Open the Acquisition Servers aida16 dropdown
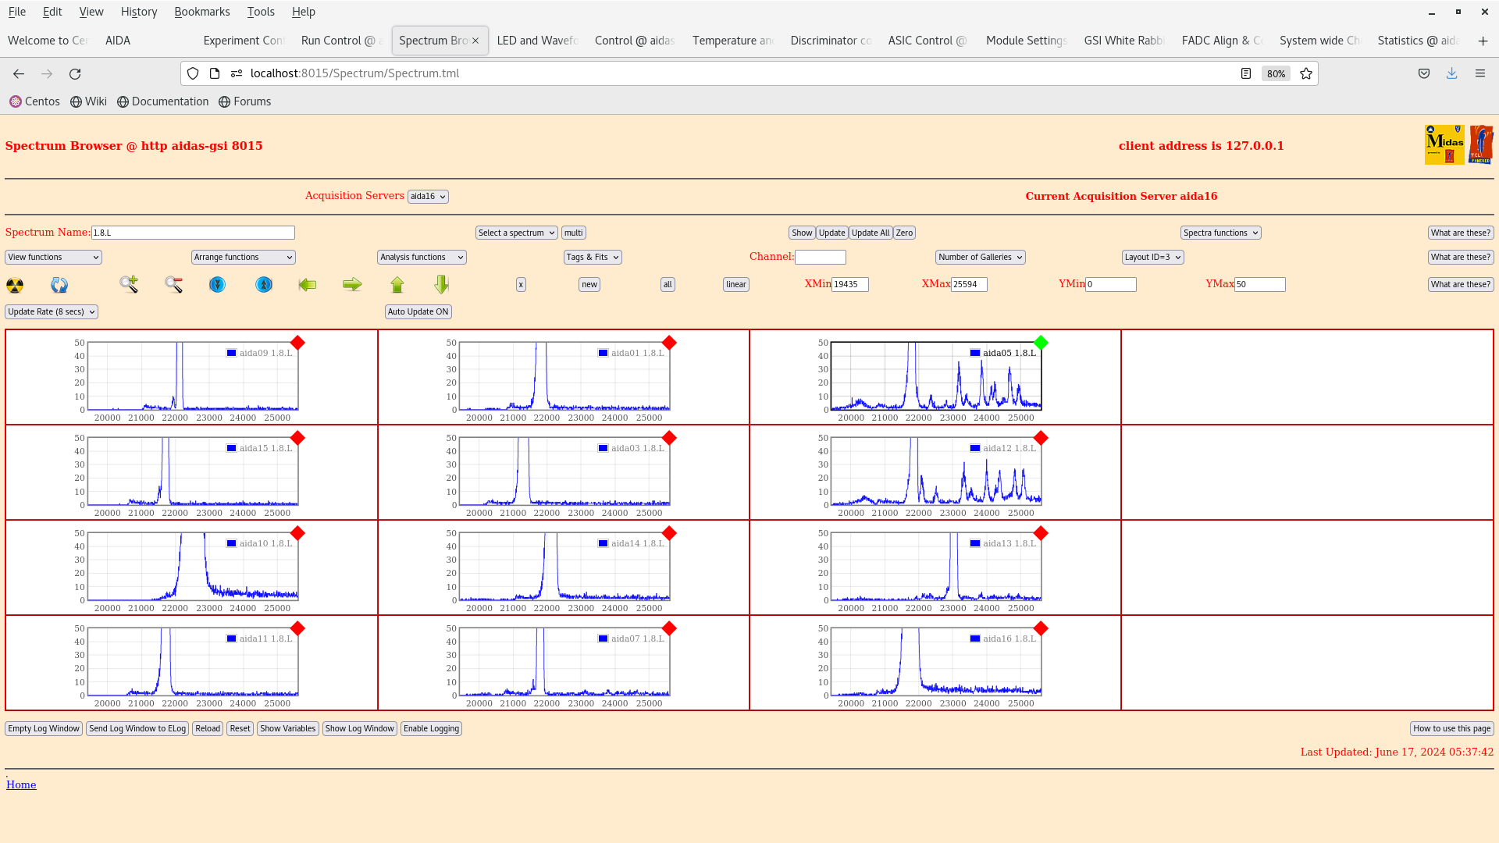 pyautogui.click(x=428, y=197)
